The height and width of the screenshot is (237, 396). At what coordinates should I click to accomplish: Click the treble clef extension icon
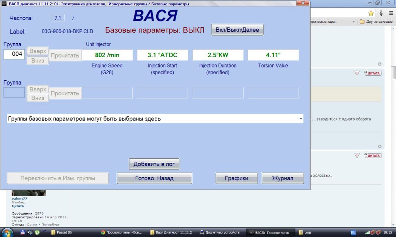(381, 13)
